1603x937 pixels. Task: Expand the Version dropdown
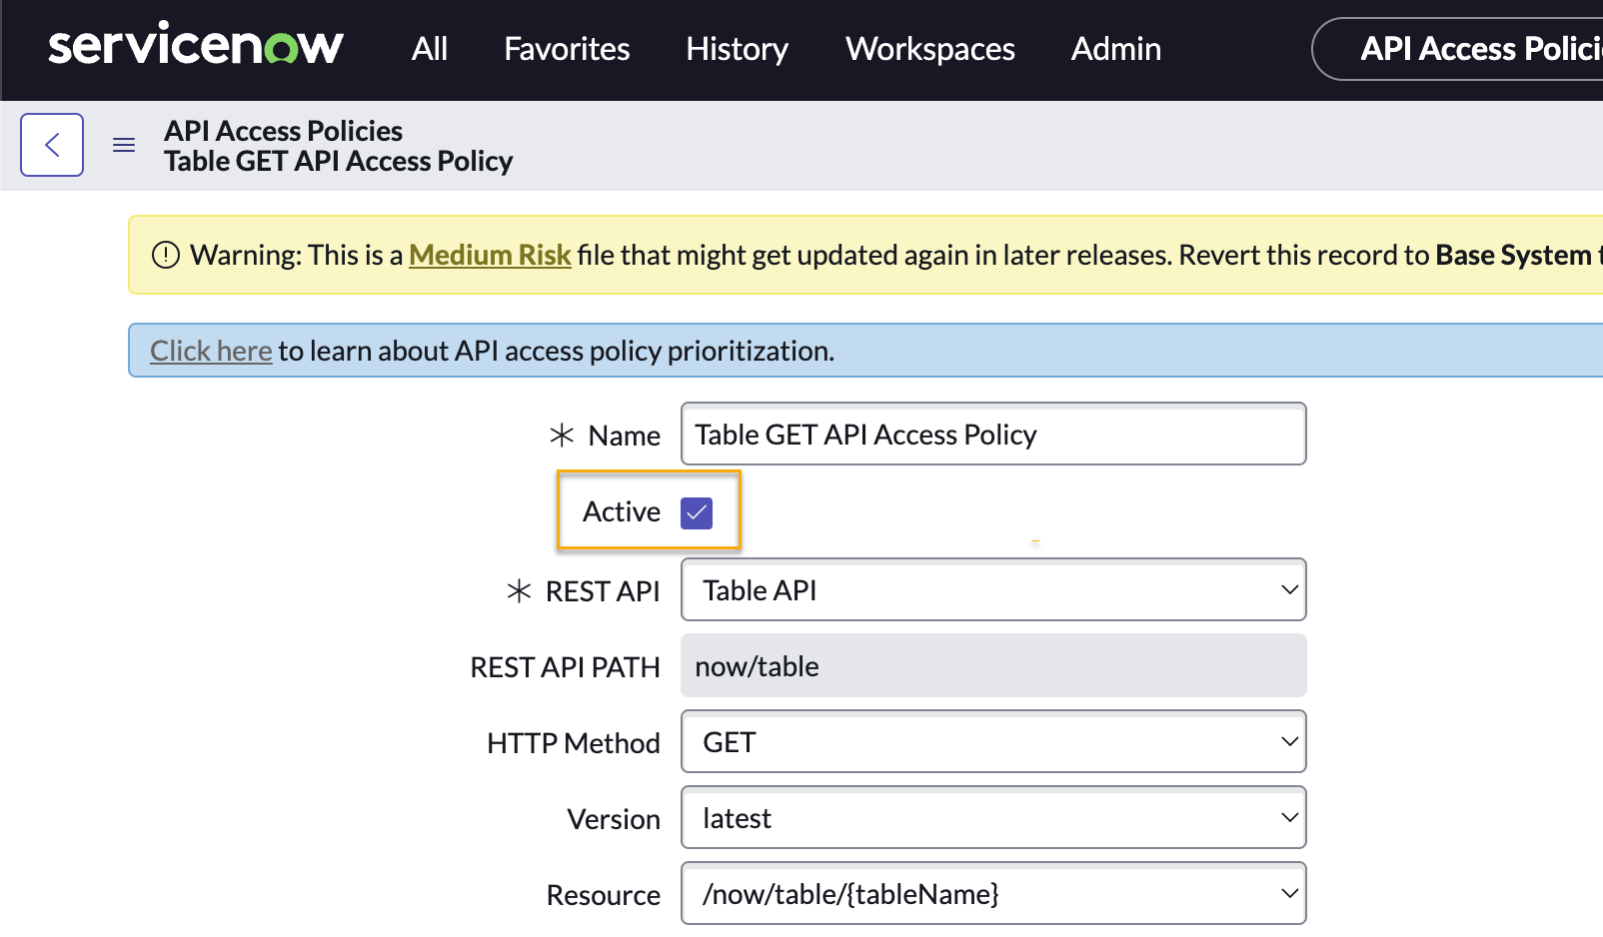point(993,817)
